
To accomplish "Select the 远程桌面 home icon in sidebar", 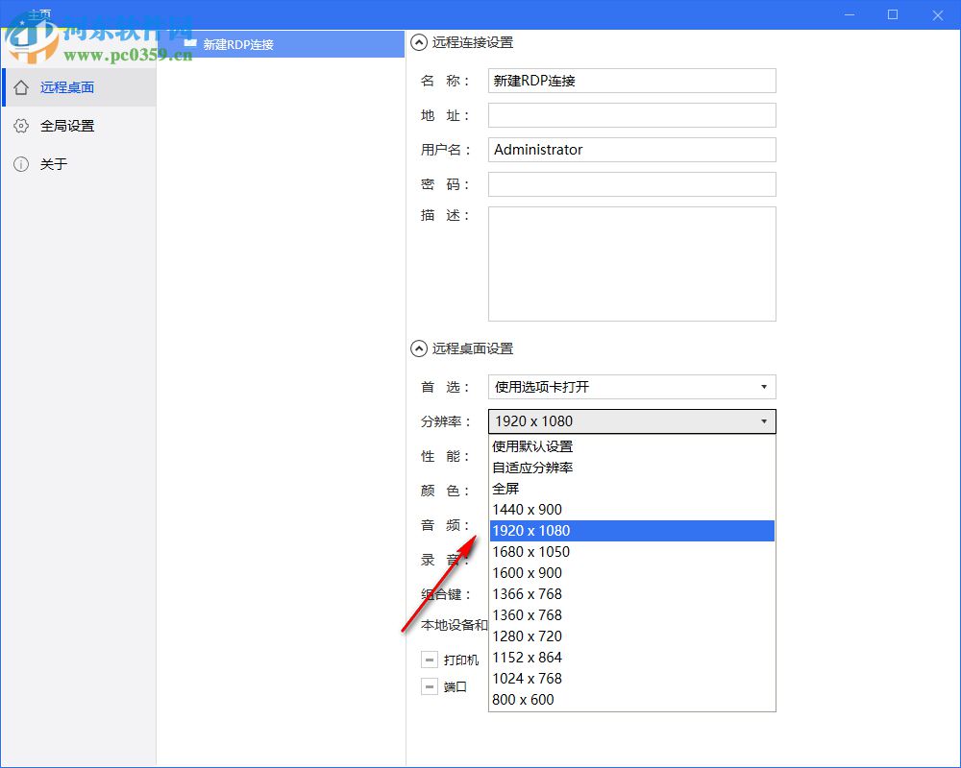I will pos(21,86).
